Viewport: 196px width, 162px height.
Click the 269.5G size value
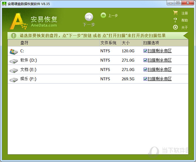pyautogui.click(x=128, y=79)
